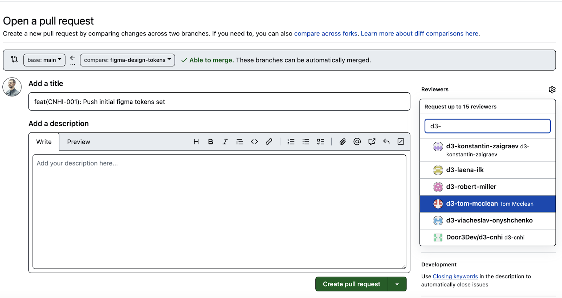Open the compare across forks link
Screen dimensions: 562x298
(x=326, y=34)
